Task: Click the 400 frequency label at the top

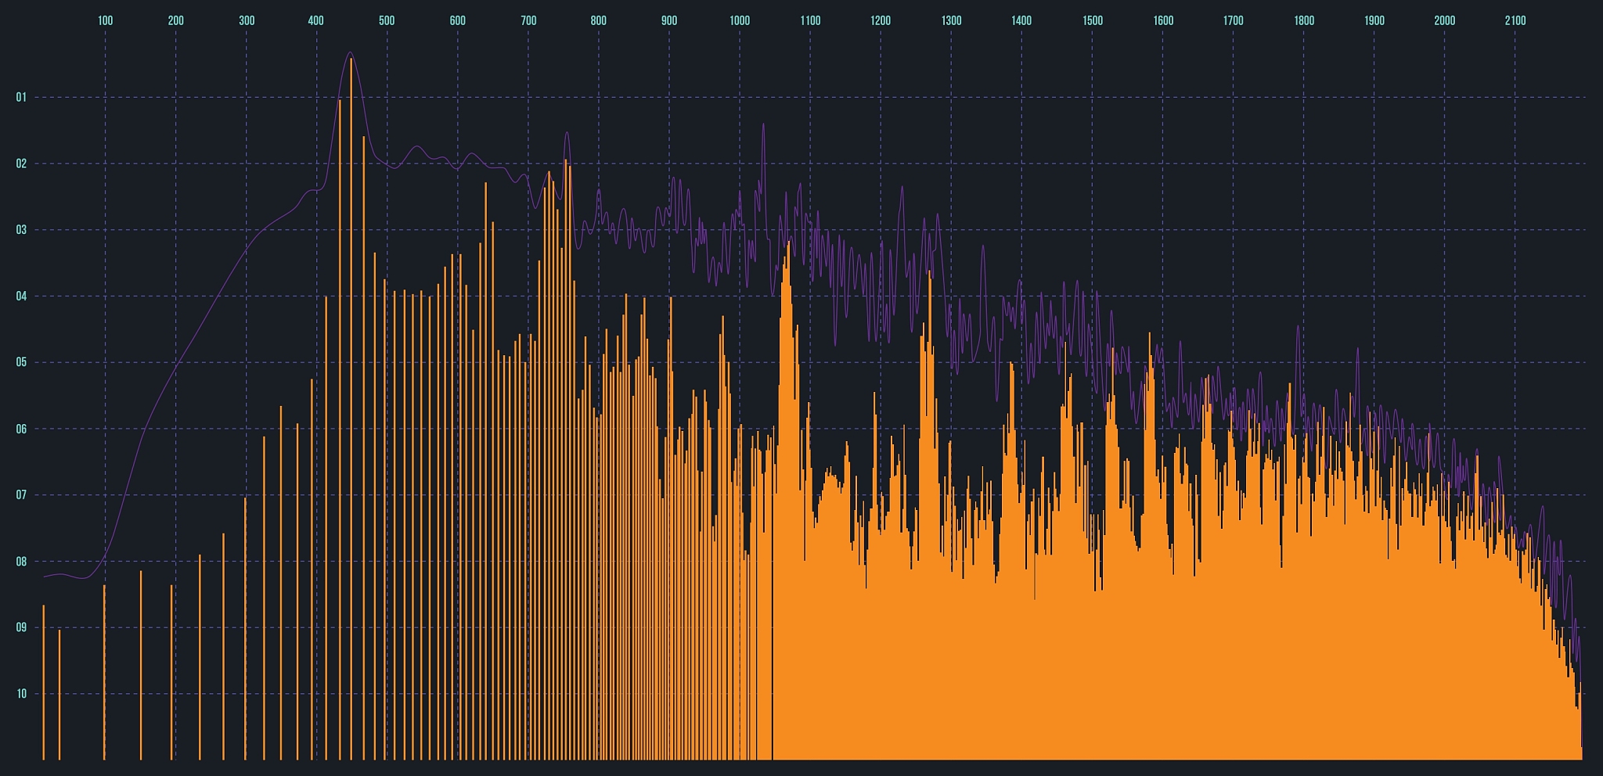Action: coord(316,21)
